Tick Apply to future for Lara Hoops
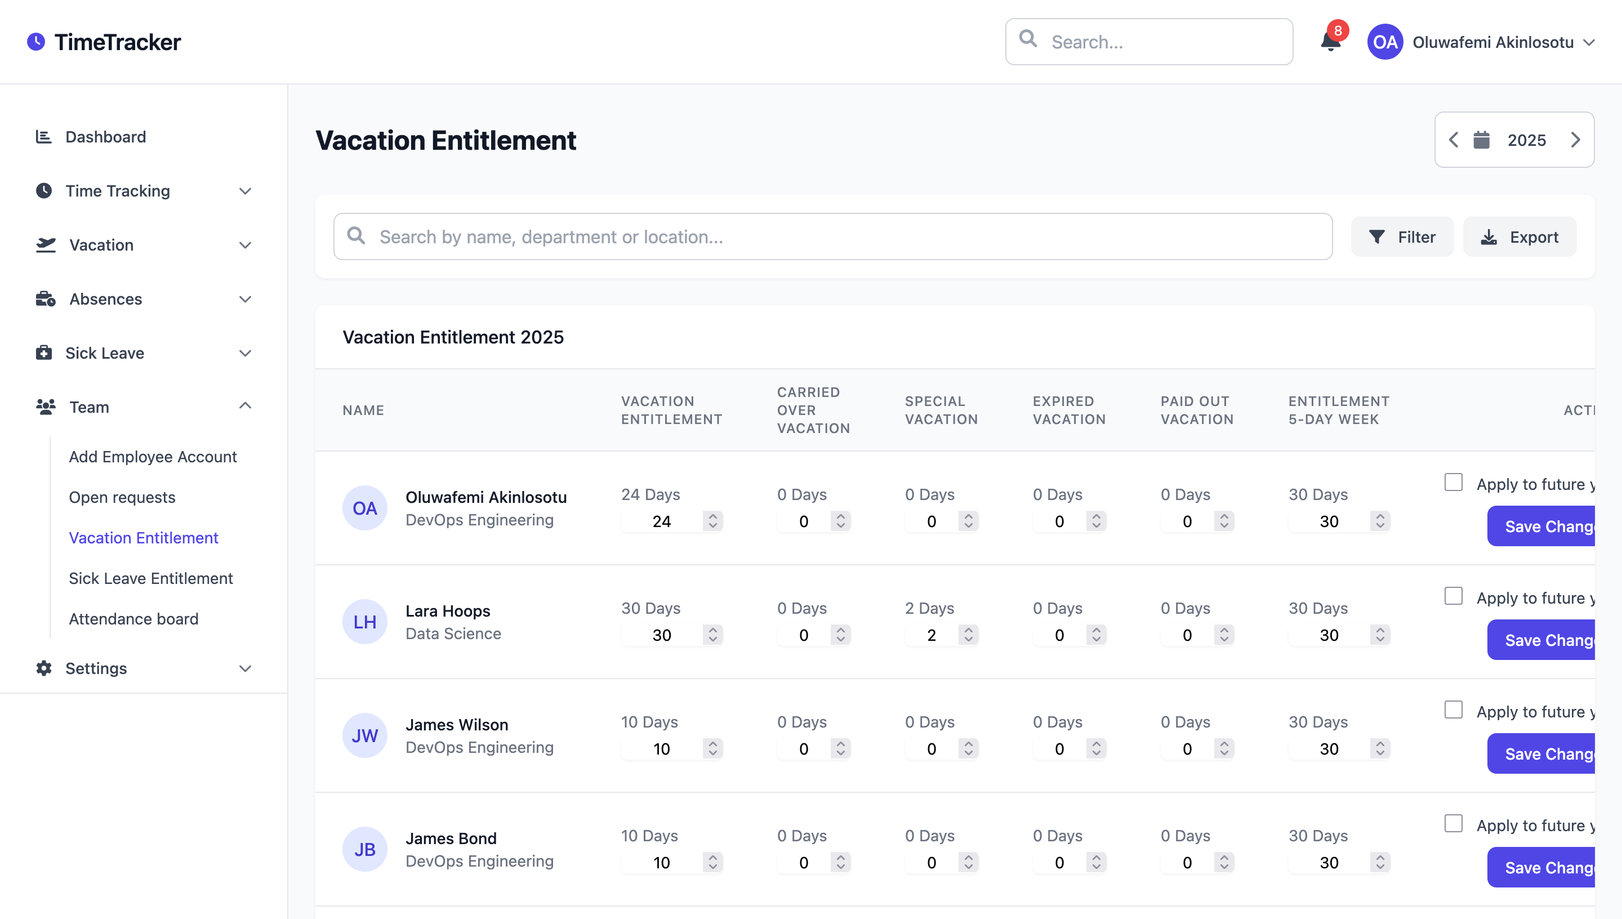The image size is (1622, 919). (x=1454, y=596)
